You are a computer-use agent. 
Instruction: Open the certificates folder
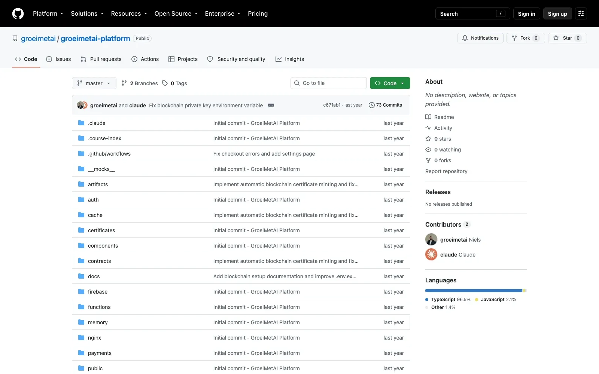(x=101, y=230)
